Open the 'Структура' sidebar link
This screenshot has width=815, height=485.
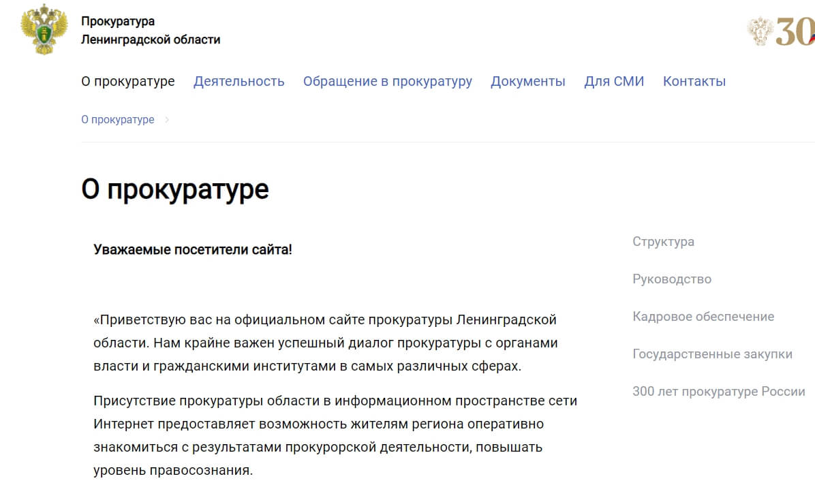coord(663,242)
